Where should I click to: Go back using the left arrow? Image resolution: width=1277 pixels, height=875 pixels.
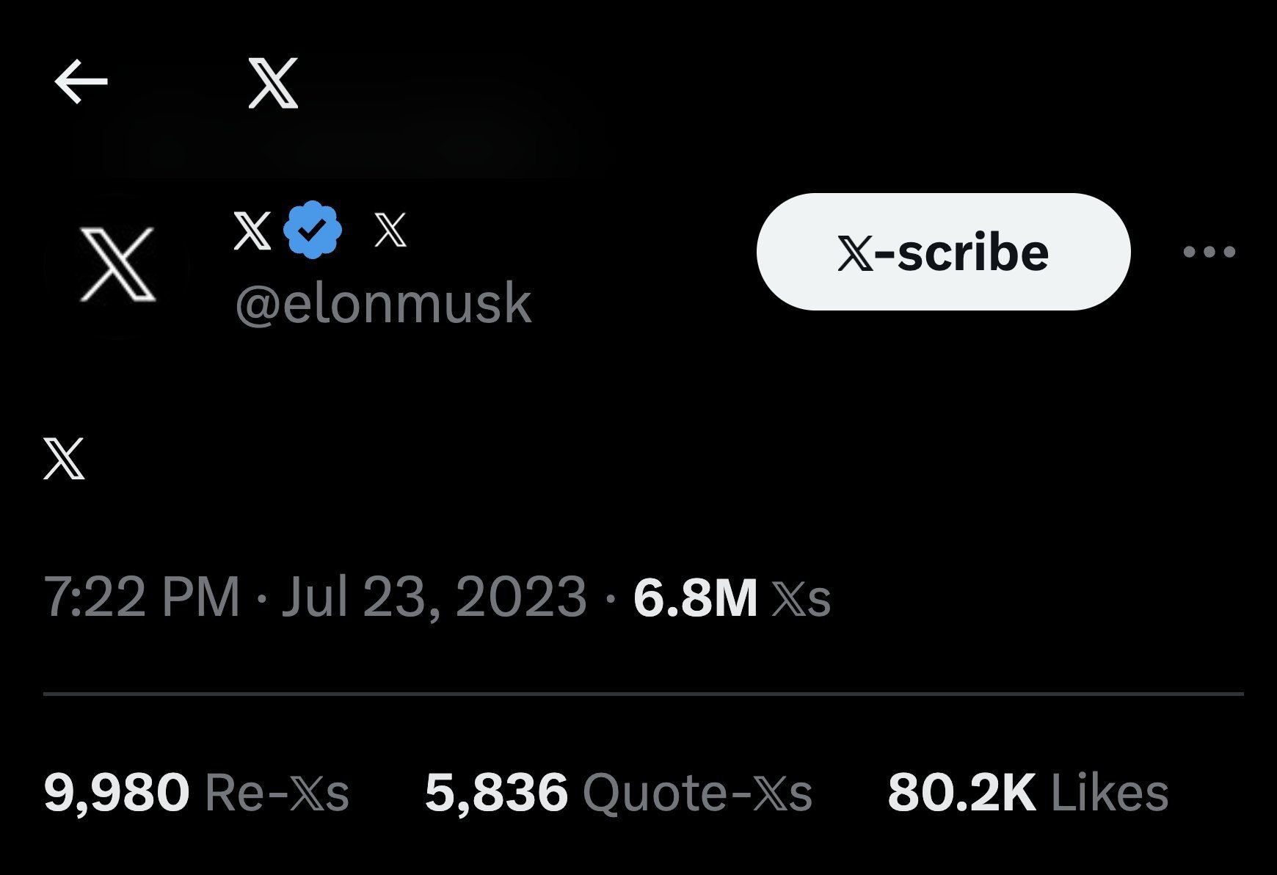81,81
